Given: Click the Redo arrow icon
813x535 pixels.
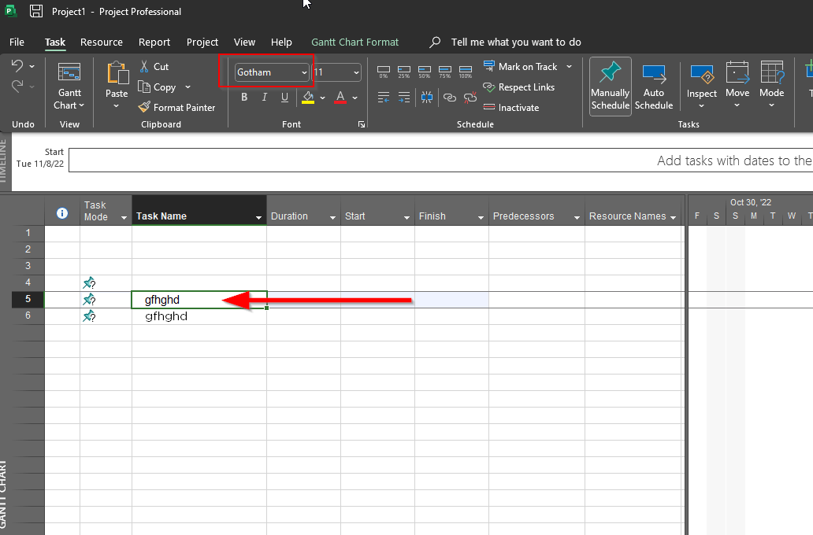Looking at the screenshot, I should (17, 87).
